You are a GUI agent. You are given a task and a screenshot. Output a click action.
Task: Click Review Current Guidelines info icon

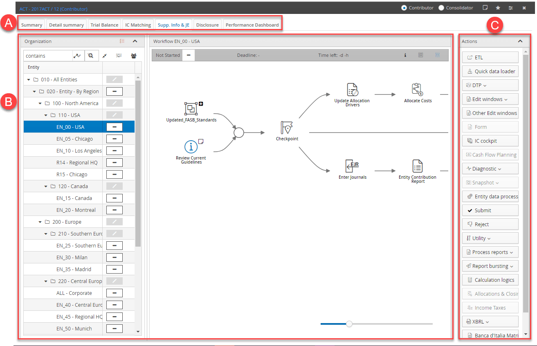(191, 146)
